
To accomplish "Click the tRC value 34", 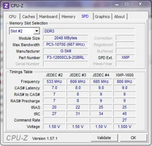I will click(x=101, y=114).
